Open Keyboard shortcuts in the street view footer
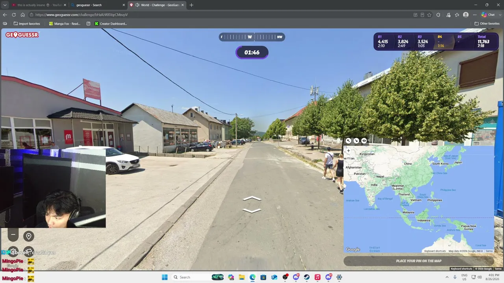Image resolution: width=504 pixels, height=283 pixels. [461, 269]
